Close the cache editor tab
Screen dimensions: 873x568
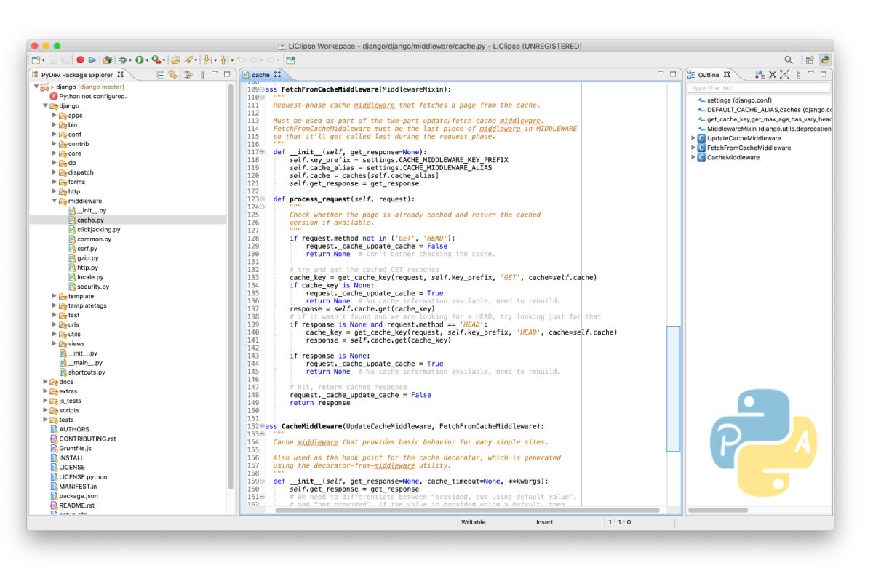[x=277, y=74]
